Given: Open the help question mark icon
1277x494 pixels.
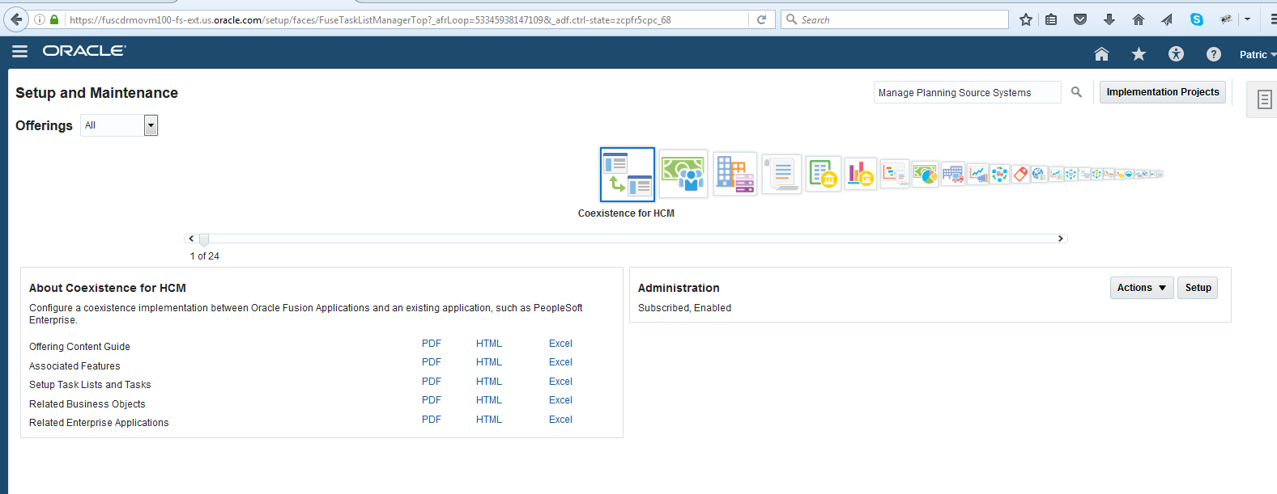Looking at the screenshot, I should click(x=1213, y=54).
